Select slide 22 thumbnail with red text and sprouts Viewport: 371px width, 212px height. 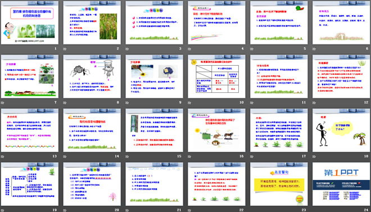click(216, 184)
